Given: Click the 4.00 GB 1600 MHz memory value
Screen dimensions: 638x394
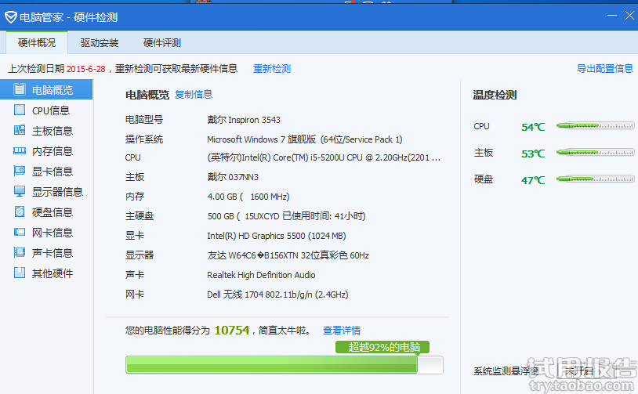Looking at the screenshot, I should (x=248, y=197).
